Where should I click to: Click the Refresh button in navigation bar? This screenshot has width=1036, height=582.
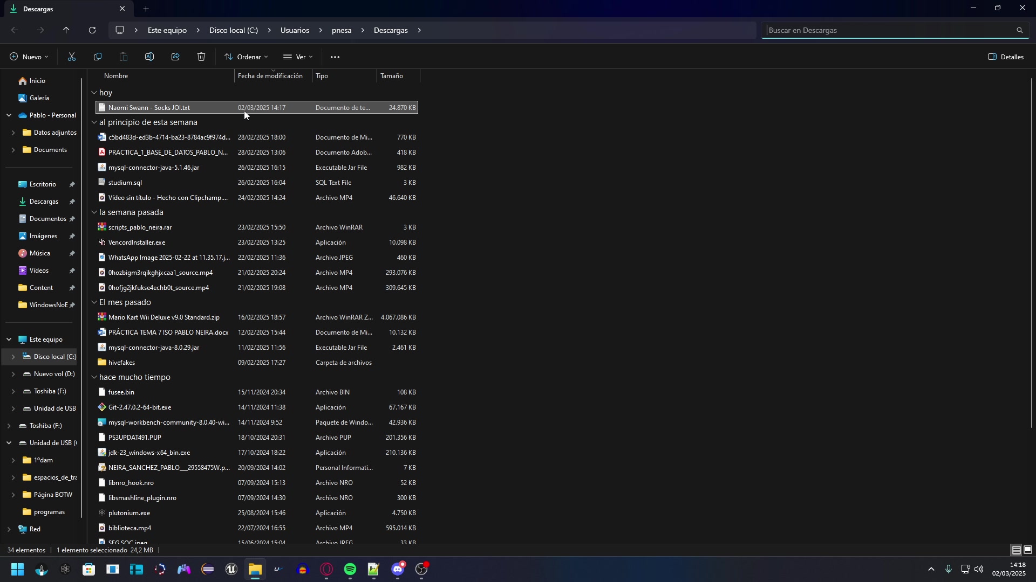coord(92,30)
